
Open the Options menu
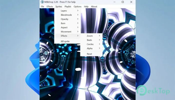pos(77,6)
